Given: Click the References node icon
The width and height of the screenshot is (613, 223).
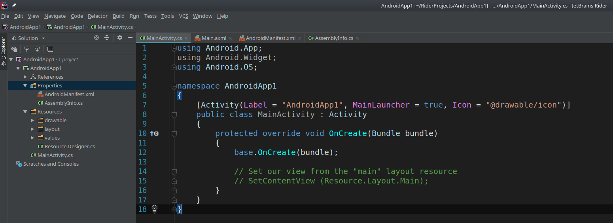Looking at the screenshot, I should point(34,77).
